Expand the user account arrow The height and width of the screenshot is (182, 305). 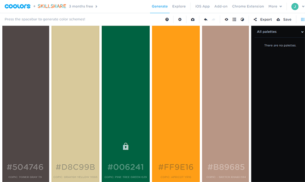pos(303,6)
